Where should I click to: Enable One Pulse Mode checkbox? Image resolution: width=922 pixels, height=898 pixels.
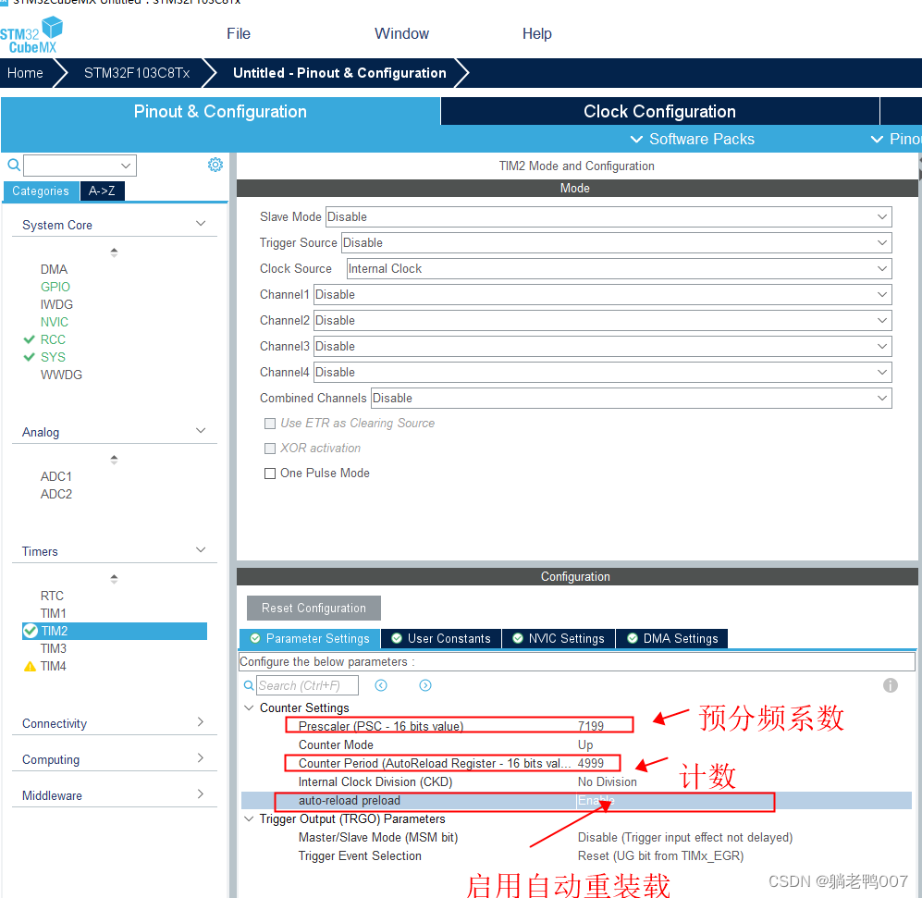[x=270, y=474]
